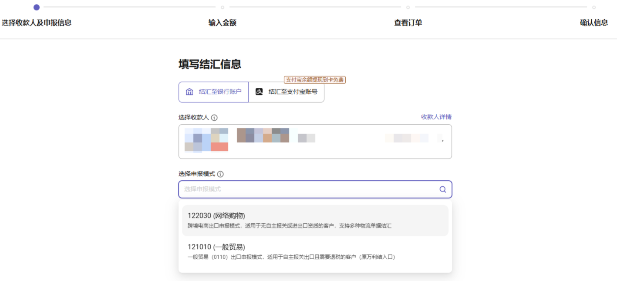Image resolution: width=617 pixels, height=281 pixels.
Task: Switch to 结汇至支付宝账号 tab
Action: tap(286, 92)
